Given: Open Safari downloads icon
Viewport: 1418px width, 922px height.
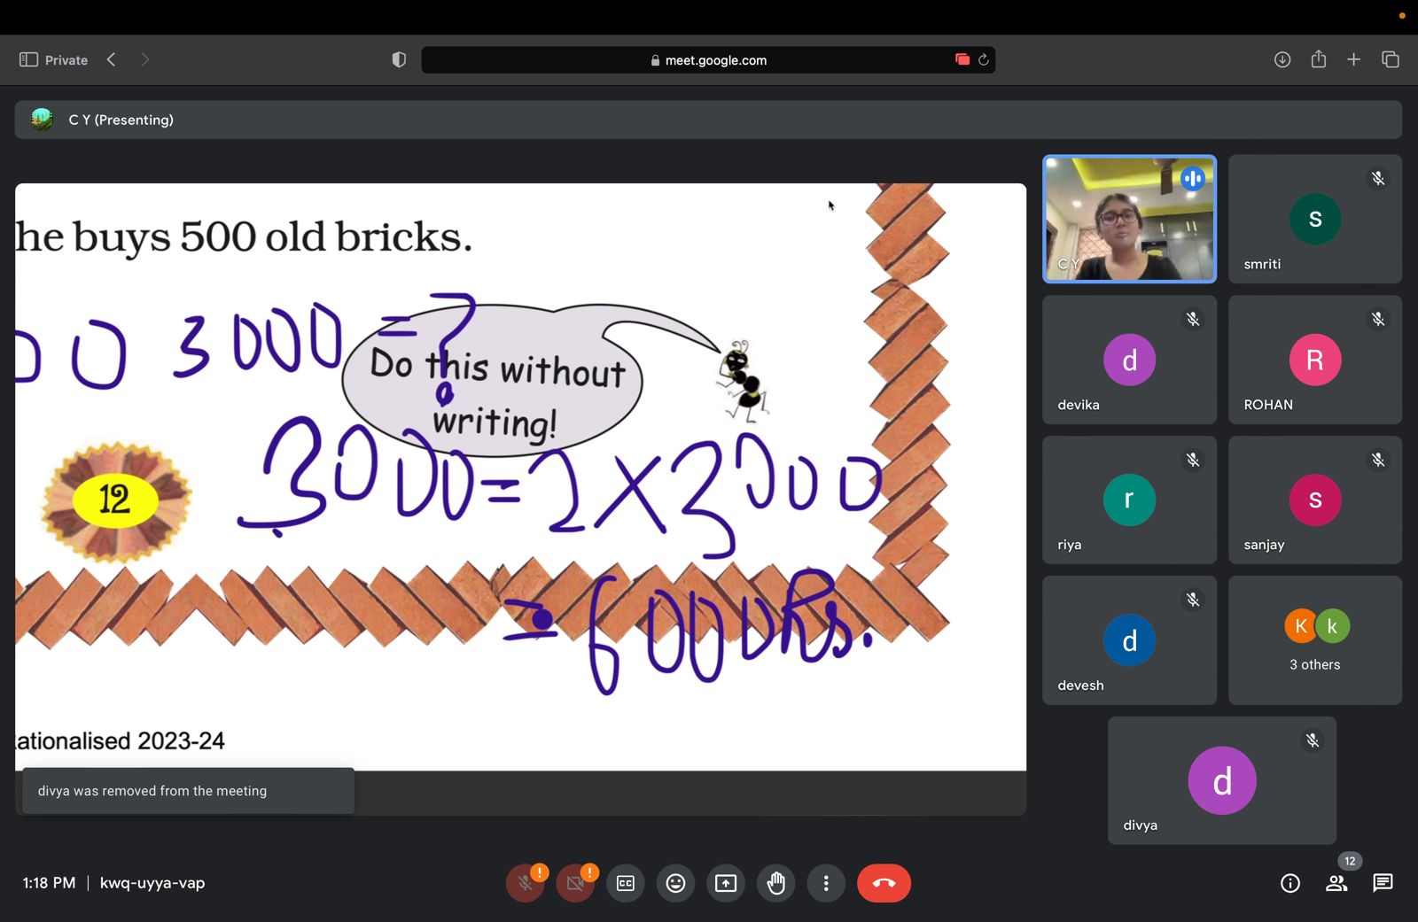Looking at the screenshot, I should point(1282,59).
